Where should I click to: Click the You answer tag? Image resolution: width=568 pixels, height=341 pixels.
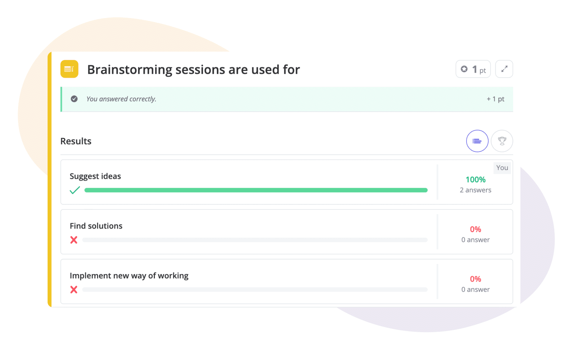click(x=502, y=168)
